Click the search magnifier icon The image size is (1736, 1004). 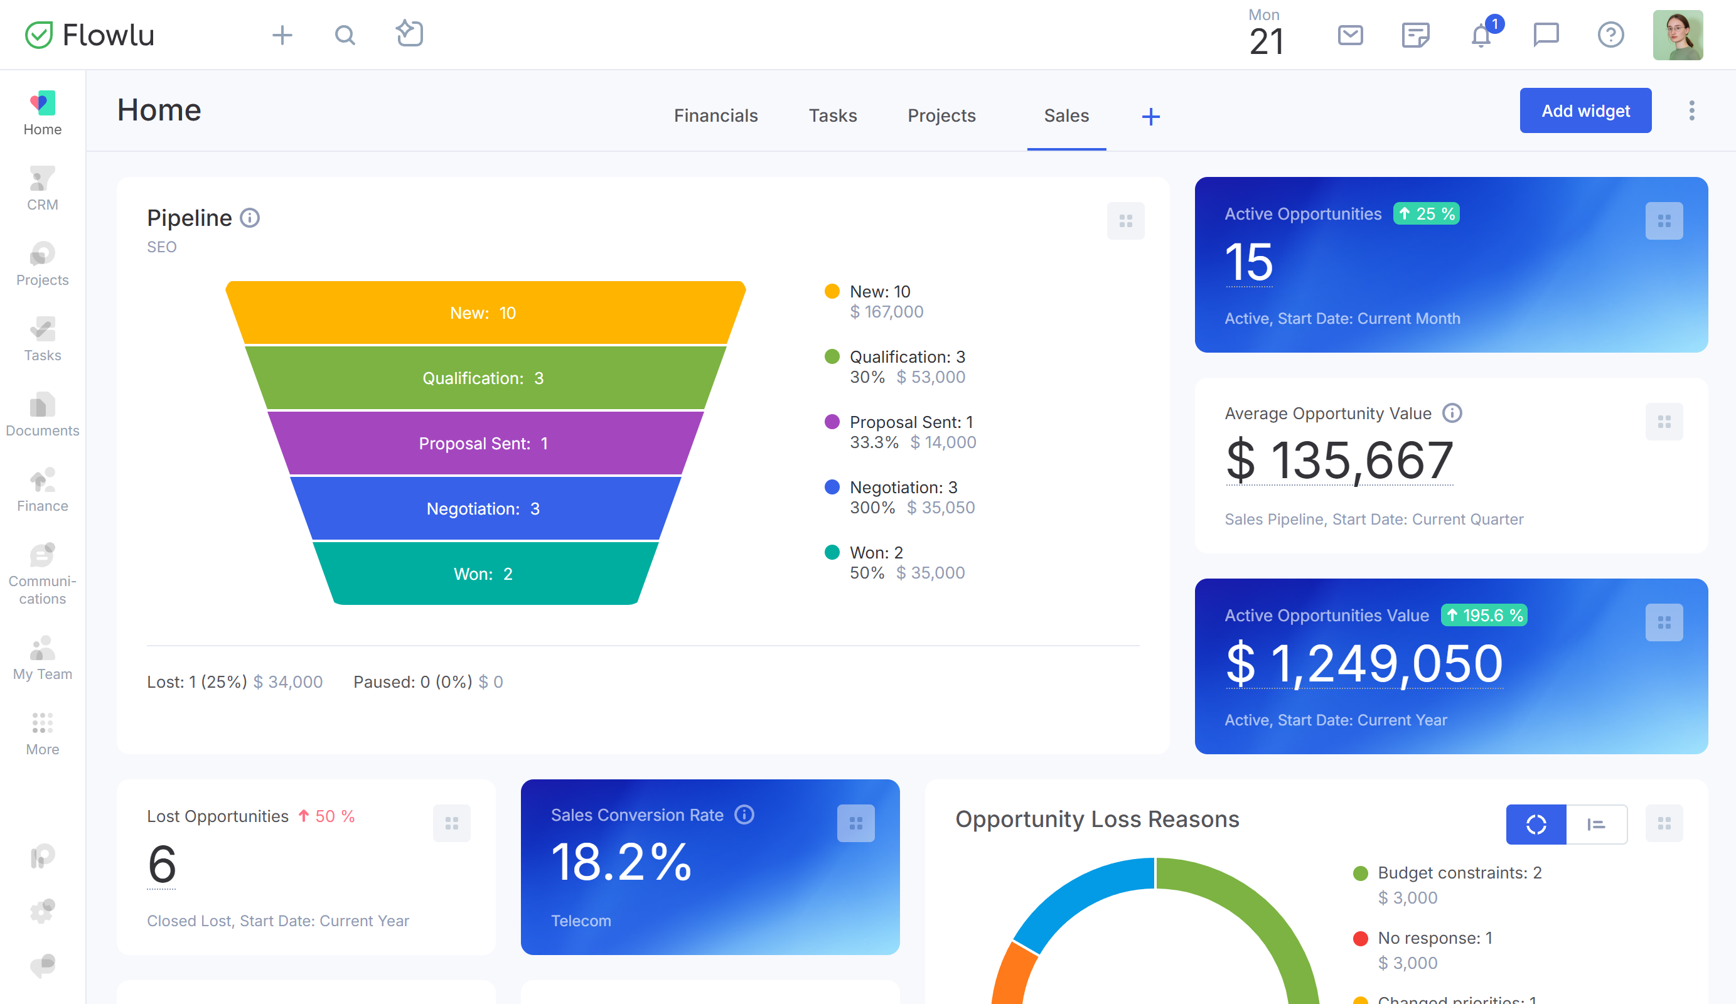coord(345,35)
